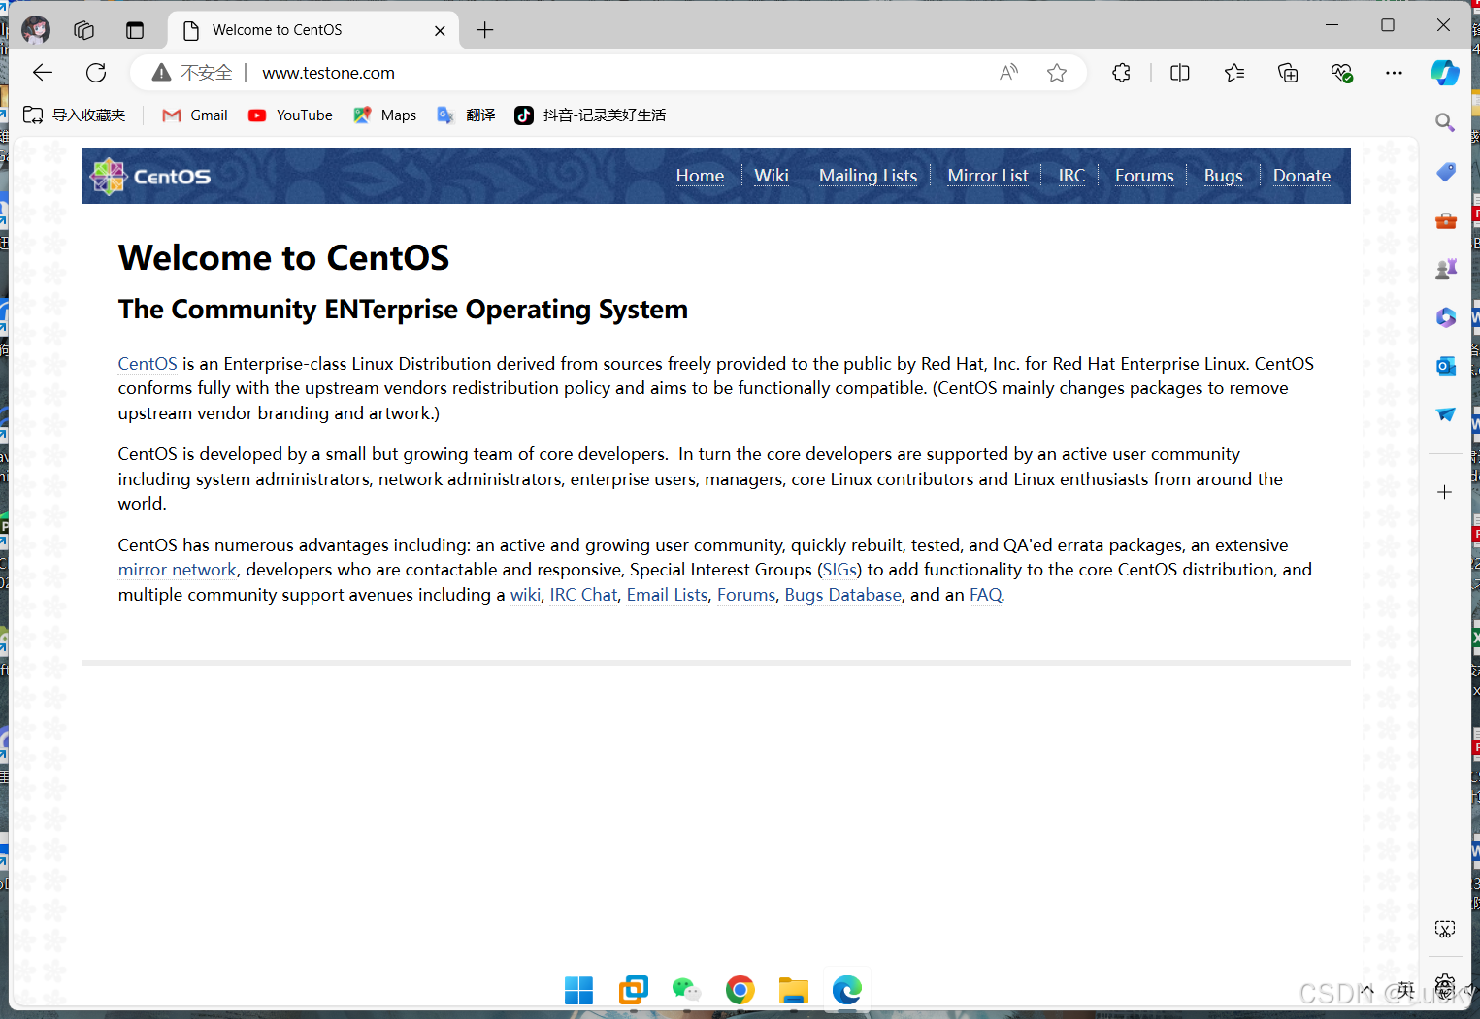Follow the Bugs Database link

pyautogui.click(x=842, y=595)
